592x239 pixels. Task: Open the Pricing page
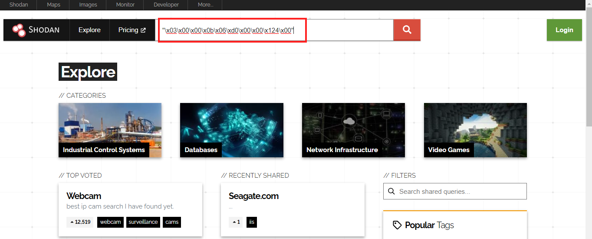[x=132, y=30]
